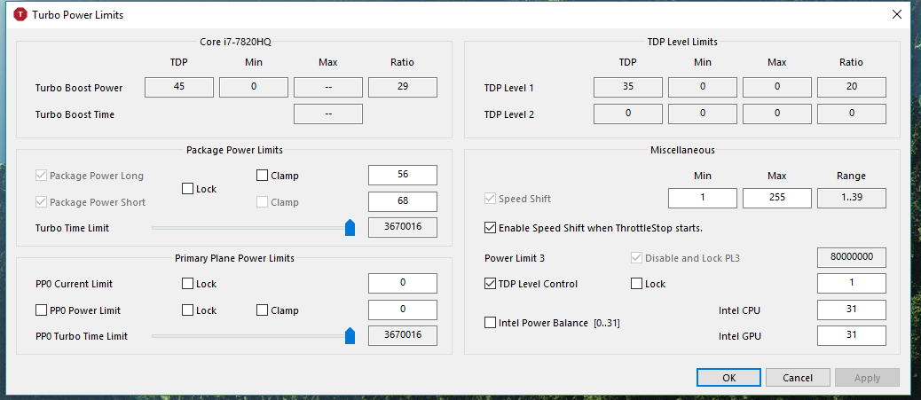Toggle the Package Power Long checkbox
Viewport: 921px width, 400px height.
tap(41, 176)
